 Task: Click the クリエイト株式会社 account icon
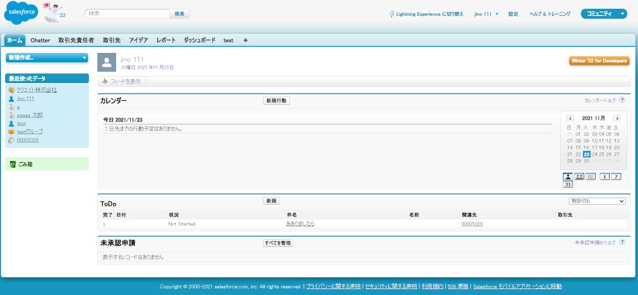pos(12,90)
